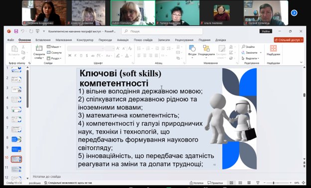311x188 pixels.
Task: Open the Select (Виділити) dropdown
Action: (250, 58)
